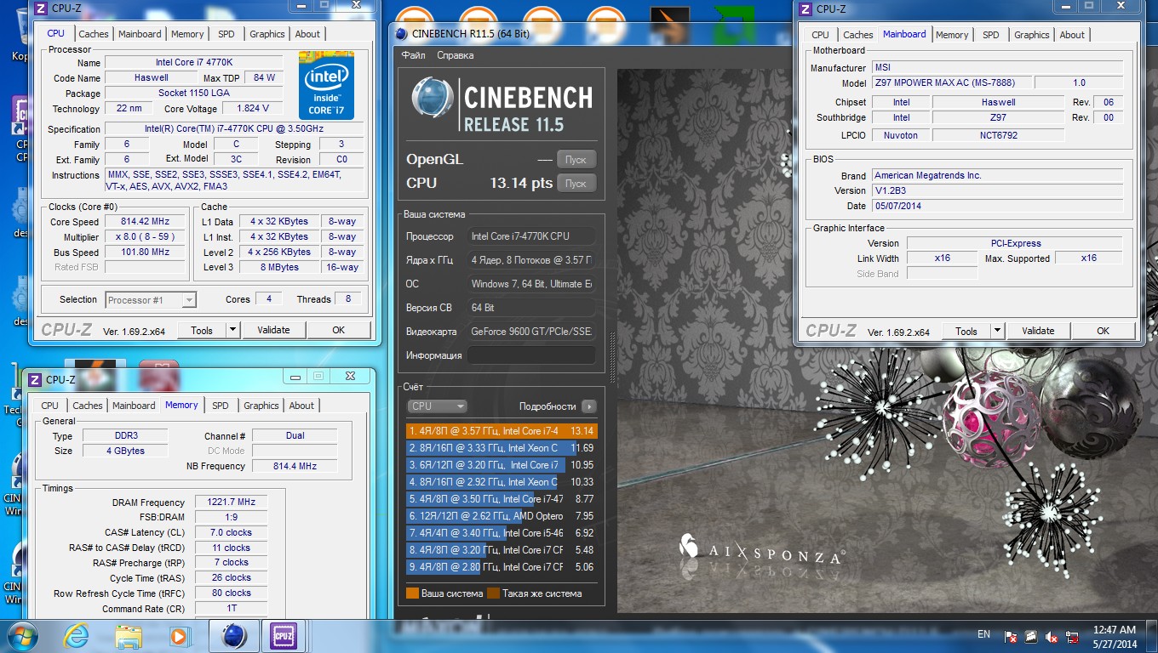The height and width of the screenshot is (653, 1158).
Task: Select the CPU-Z taskbar icon
Action: [x=283, y=635]
